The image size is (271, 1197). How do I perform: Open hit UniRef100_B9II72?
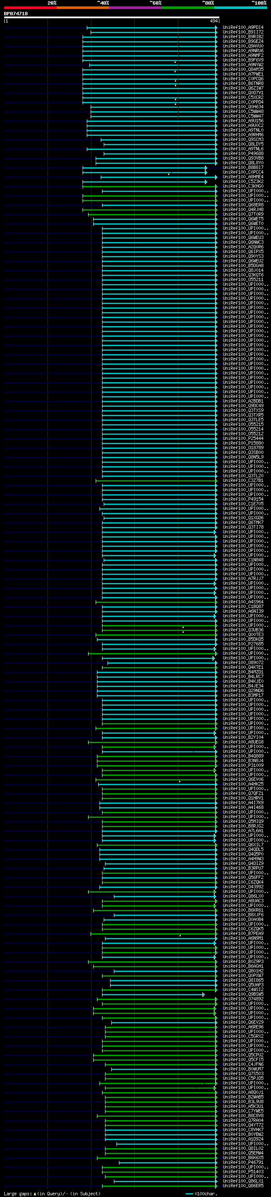pyautogui.click(x=243, y=32)
